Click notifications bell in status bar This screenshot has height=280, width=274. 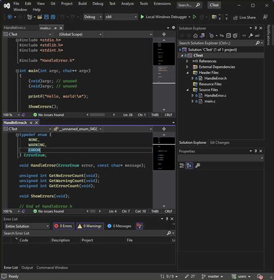pos(260,277)
